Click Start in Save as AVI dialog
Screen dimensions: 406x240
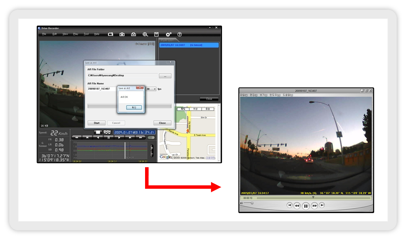pos(96,123)
